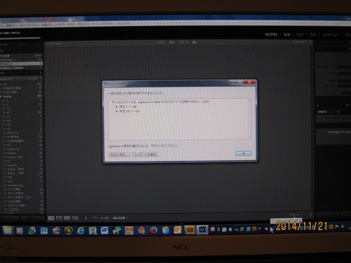The height and width of the screenshot is (263, 351).
Task: Expand 項目 1 ～ 100 entry
Action: click(x=117, y=107)
